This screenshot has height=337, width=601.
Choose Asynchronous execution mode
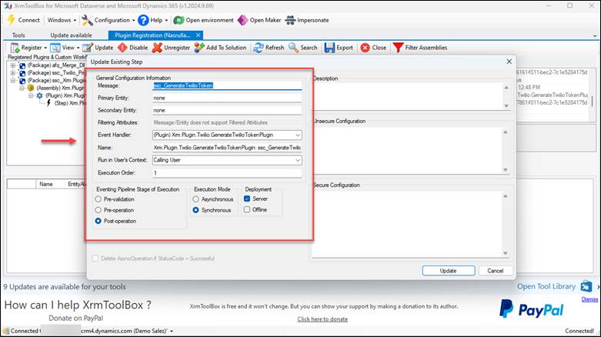point(196,199)
